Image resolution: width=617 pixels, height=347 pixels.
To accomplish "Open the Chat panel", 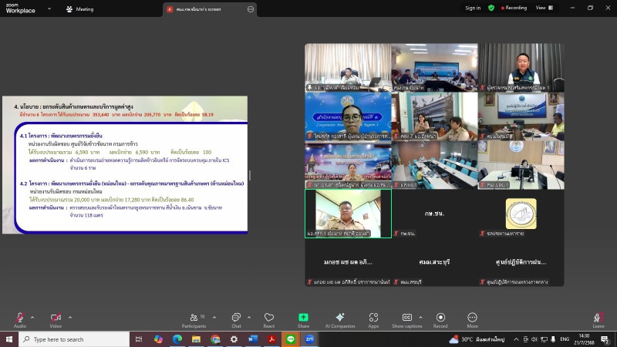I will point(236,319).
